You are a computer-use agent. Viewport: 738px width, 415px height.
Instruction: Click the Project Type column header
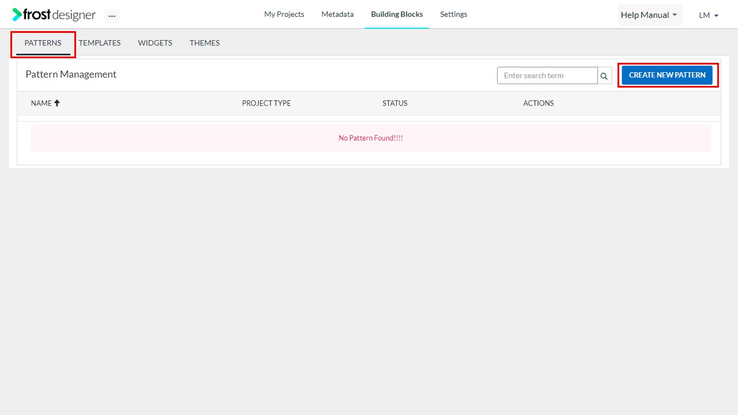coord(266,103)
